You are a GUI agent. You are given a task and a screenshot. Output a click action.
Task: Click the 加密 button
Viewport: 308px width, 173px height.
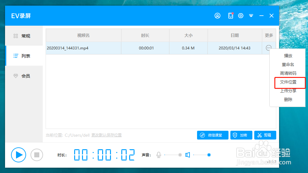(241, 135)
